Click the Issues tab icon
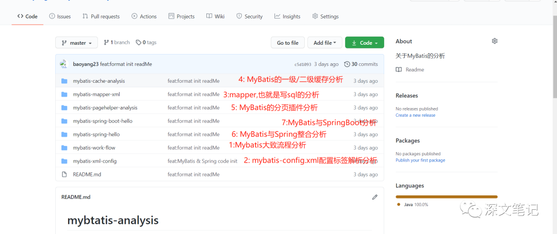The height and width of the screenshot is (234, 557). point(52,16)
